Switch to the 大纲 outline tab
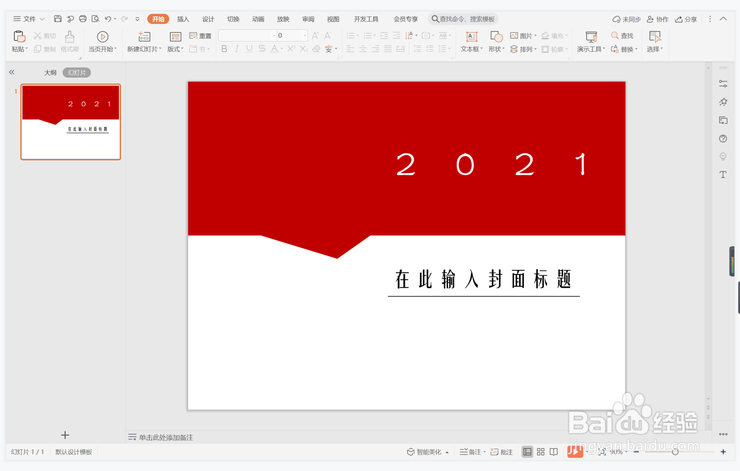 tap(50, 73)
